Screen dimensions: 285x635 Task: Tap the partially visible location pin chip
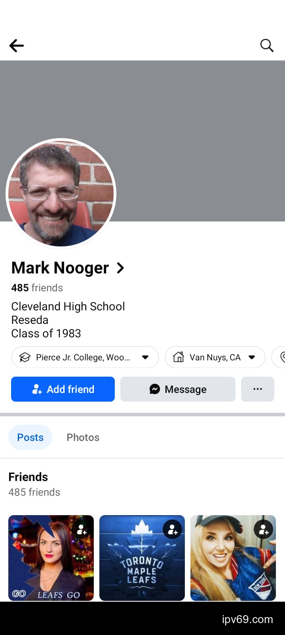click(x=279, y=357)
